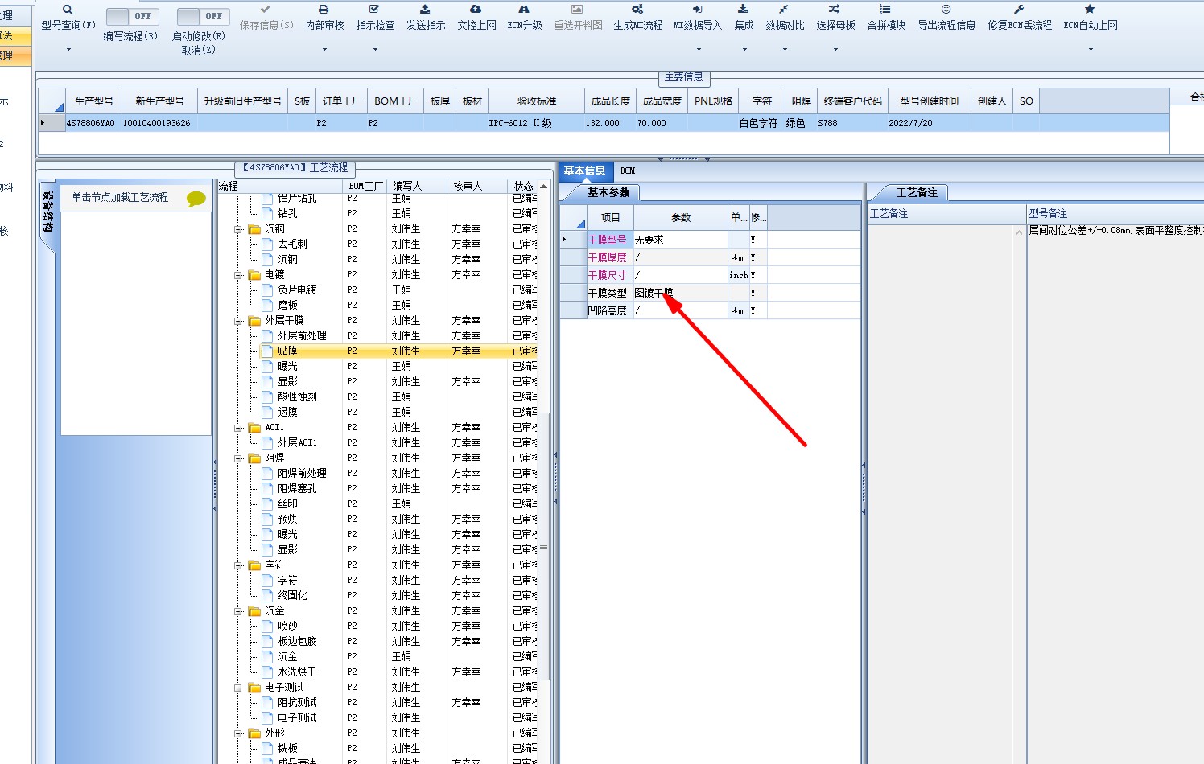Open the dropdown arrow under 集成
This screenshot has height=764, width=1204.
[744, 50]
